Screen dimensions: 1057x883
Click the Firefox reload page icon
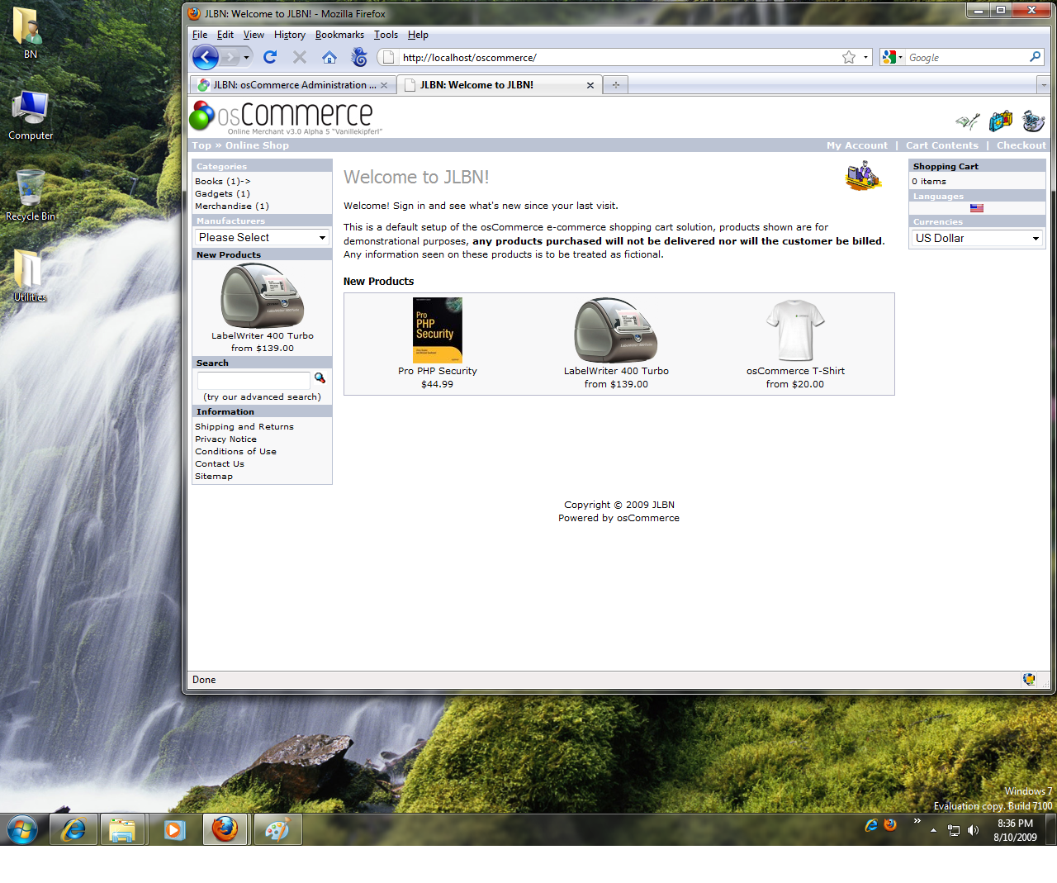269,57
